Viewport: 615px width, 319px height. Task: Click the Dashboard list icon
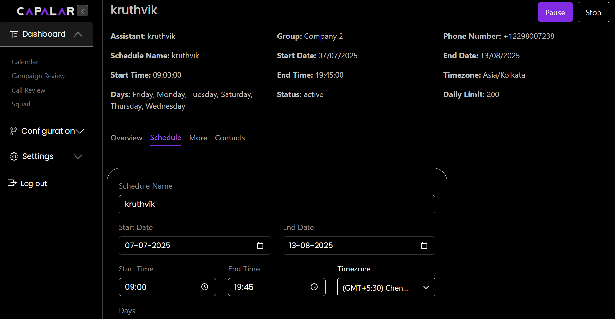[x=14, y=34]
